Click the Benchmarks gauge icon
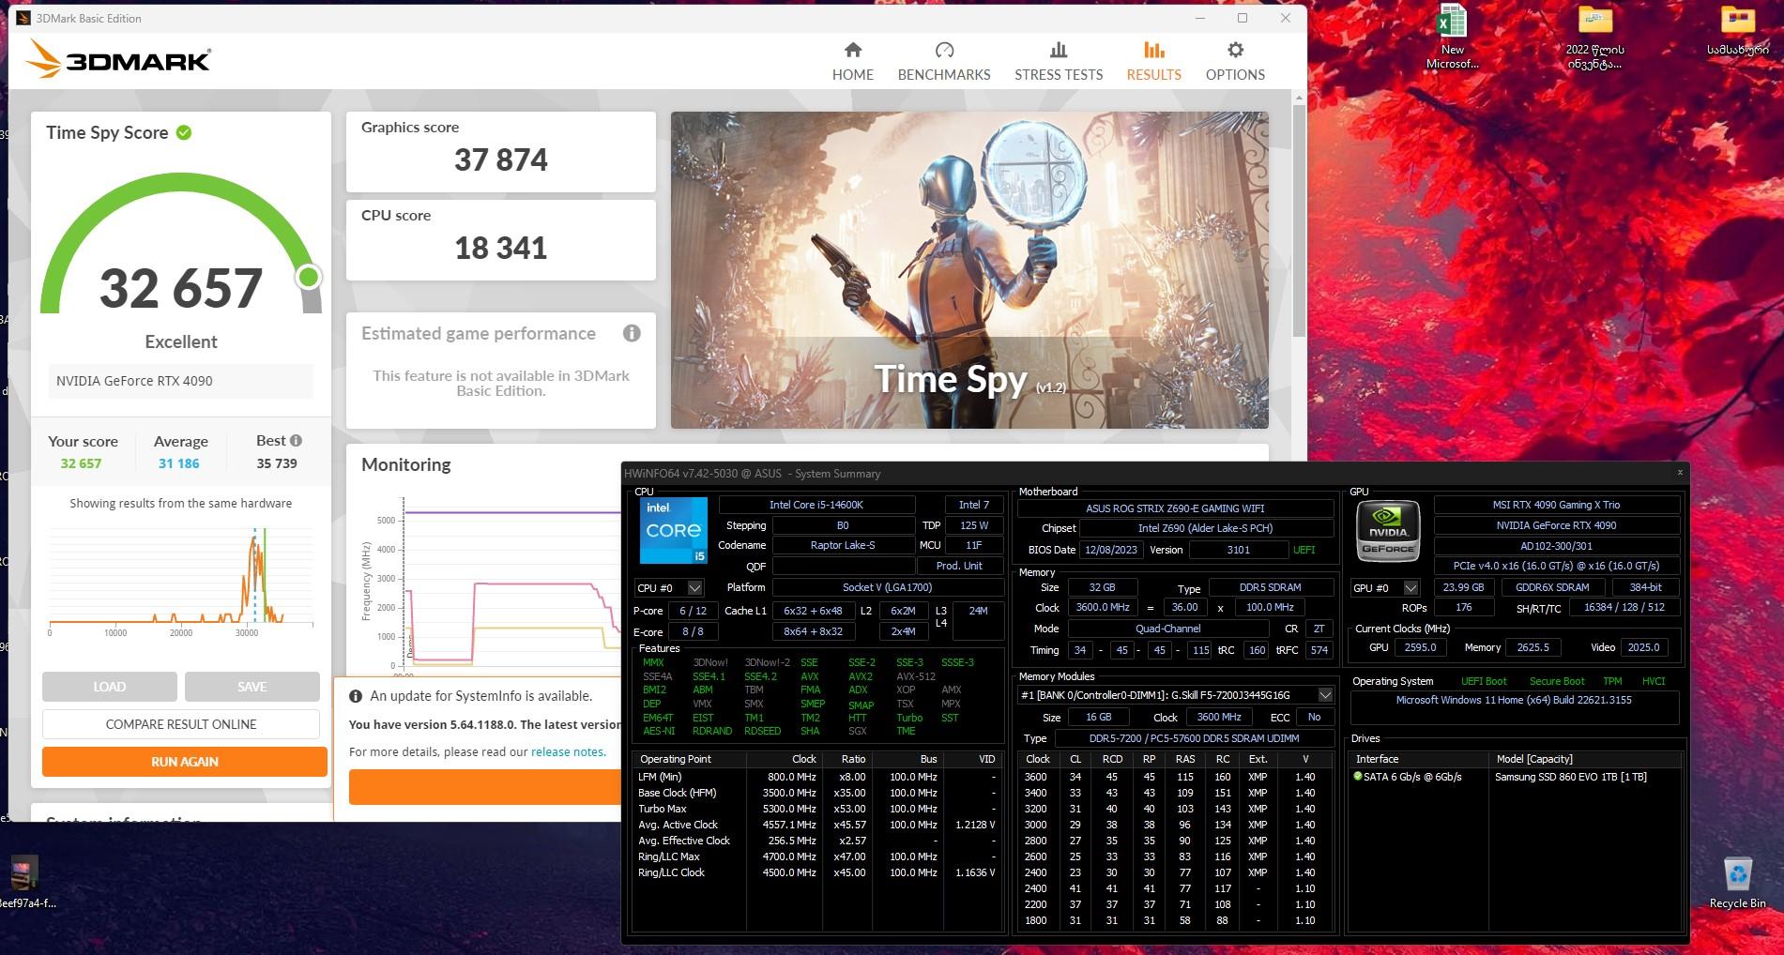The image size is (1784, 955). [944, 50]
